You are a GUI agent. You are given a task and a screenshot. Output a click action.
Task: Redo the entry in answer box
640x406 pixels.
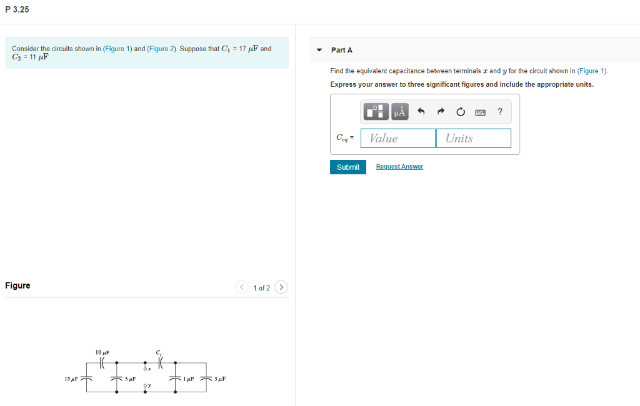pyautogui.click(x=441, y=111)
